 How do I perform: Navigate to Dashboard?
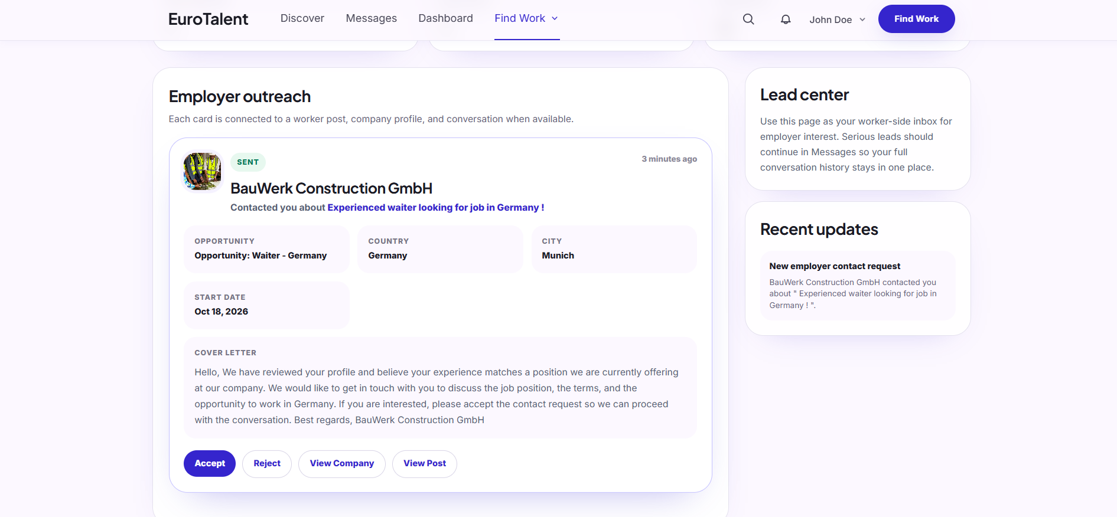(446, 18)
